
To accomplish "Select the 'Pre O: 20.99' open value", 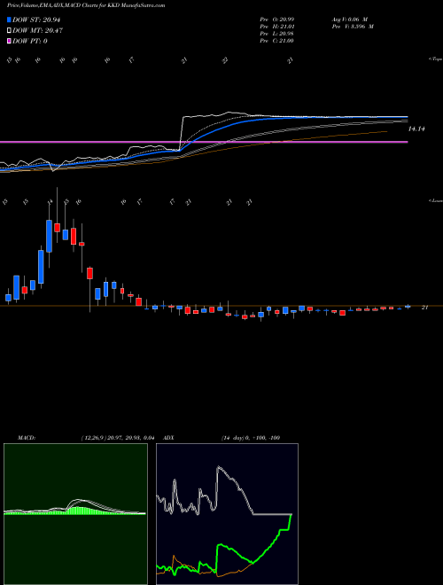I will [x=276, y=19].
